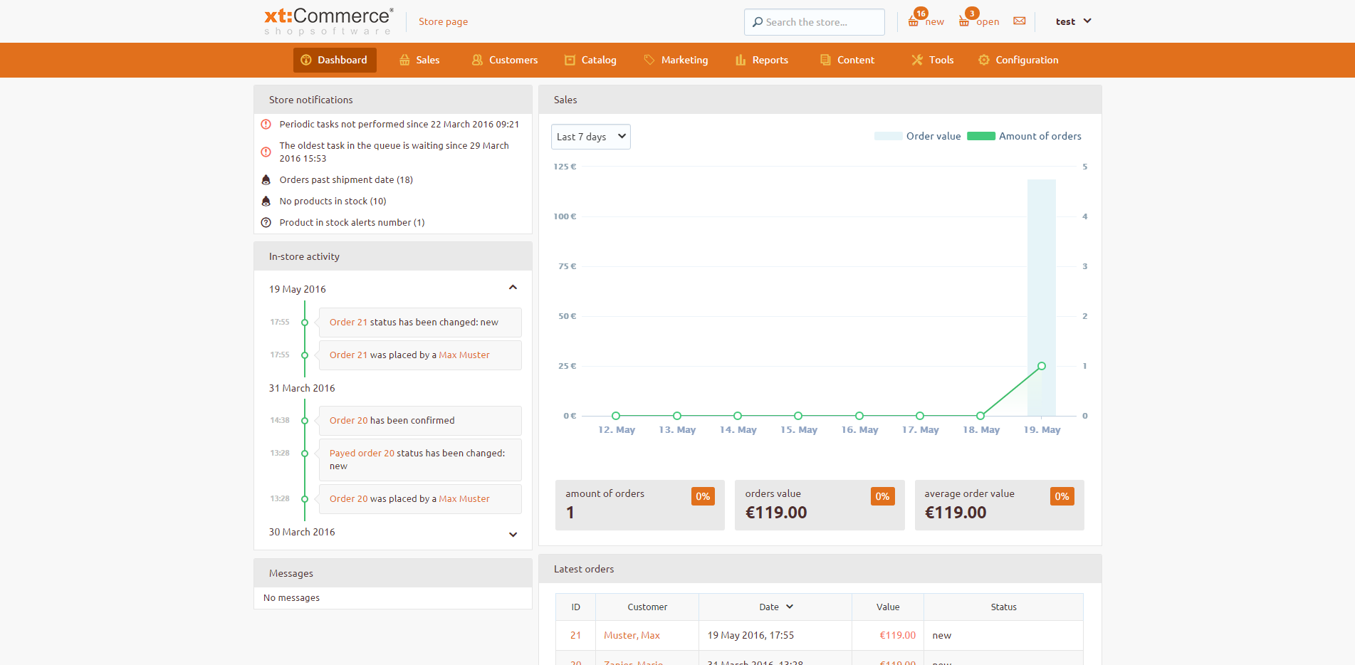Click the Marketing tag icon
Viewport: 1355px width, 665px height.
click(x=649, y=60)
